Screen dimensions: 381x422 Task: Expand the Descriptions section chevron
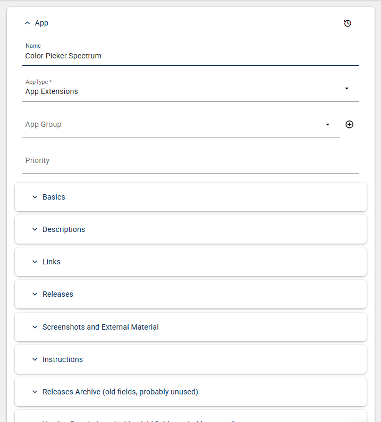pyautogui.click(x=35, y=229)
